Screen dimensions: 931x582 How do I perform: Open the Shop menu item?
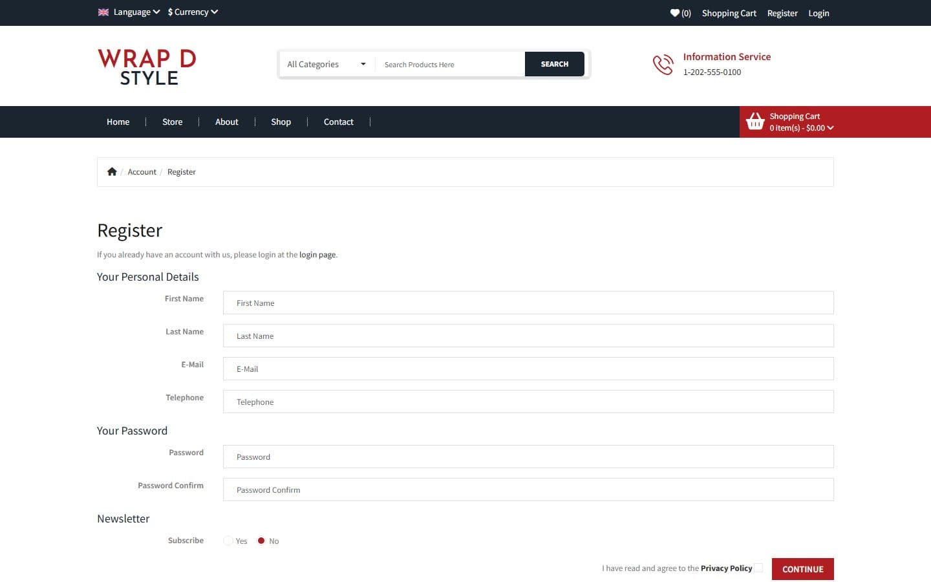pos(281,122)
